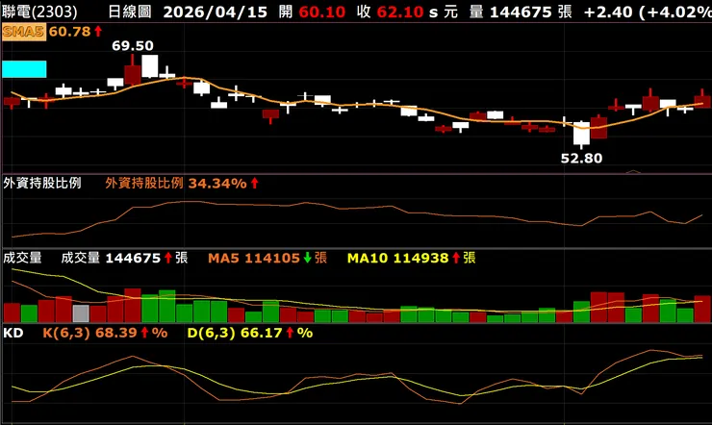Click the gray volume bar
Viewport: 712px width, 425px height.
coord(81,313)
